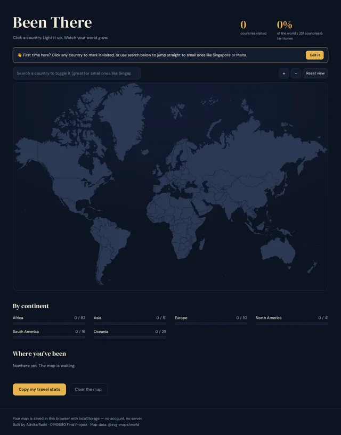Zoom in the map with plus button

click(x=284, y=73)
